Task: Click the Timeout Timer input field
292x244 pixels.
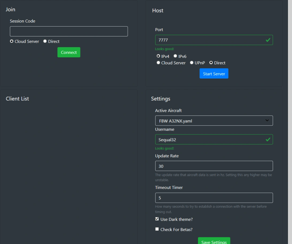Action: (x=214, y=198)
